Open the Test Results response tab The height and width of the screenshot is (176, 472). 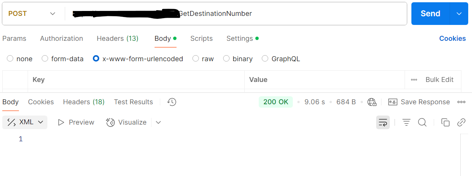tap(133, 102)
